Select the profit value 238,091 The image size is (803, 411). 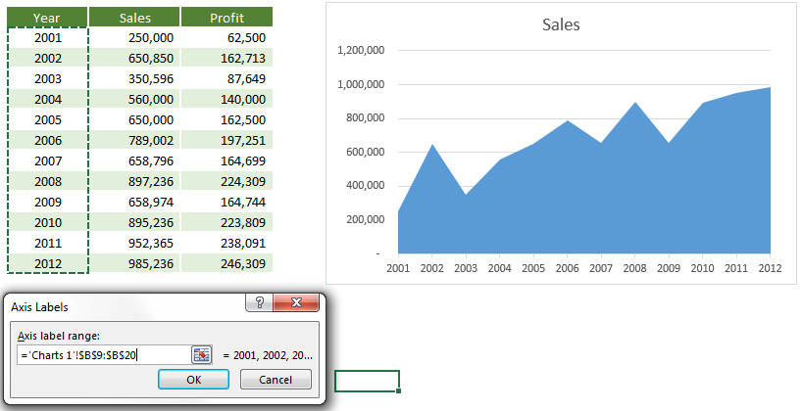coord(226,244)
